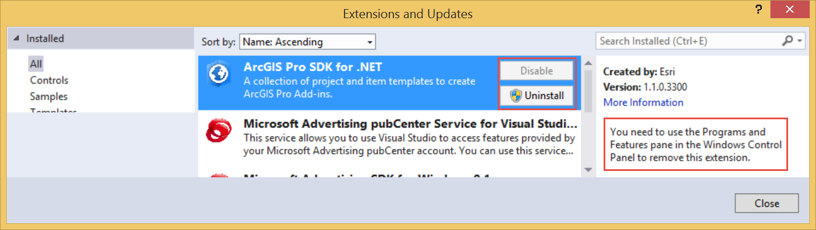The image size is (816, 230).
Task: Open the Sort by dropdown
Action: click(x=307, y=41)
